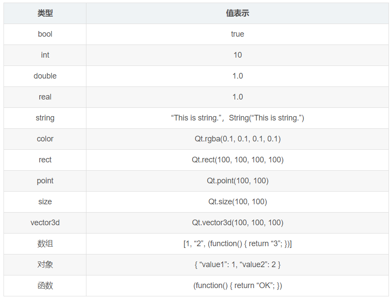Click the value true in the bool row

237,34
